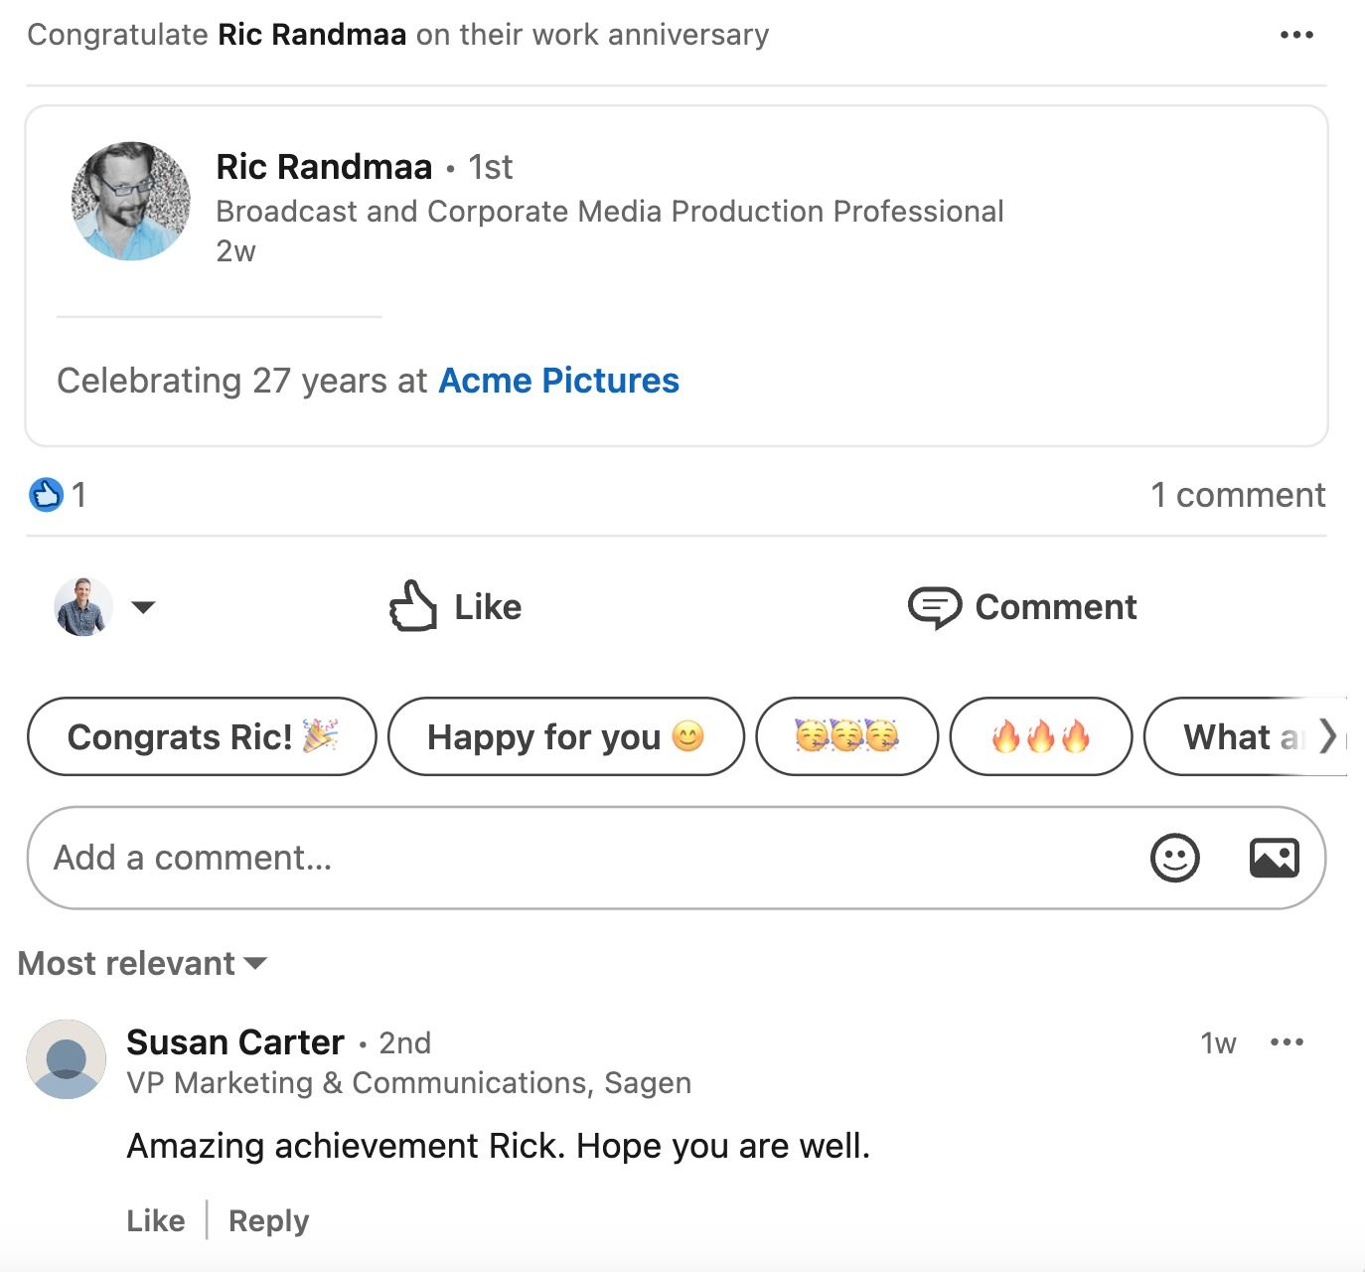This screenshot has height=1272, width=1365.
Task: Pick the fire emojis quick reply
Action: [1040, 737]
